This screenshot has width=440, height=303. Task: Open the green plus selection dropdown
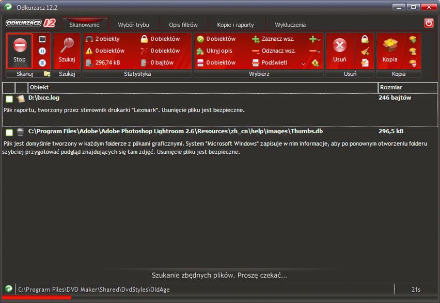(315, 39)
